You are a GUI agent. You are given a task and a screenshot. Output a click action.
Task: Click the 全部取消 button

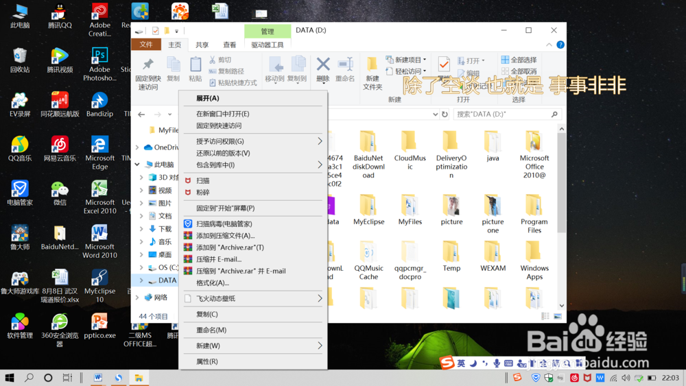click(519, 71)
